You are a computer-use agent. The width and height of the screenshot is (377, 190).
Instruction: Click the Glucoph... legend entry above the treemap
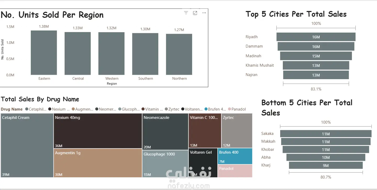(x=129, y=109)
